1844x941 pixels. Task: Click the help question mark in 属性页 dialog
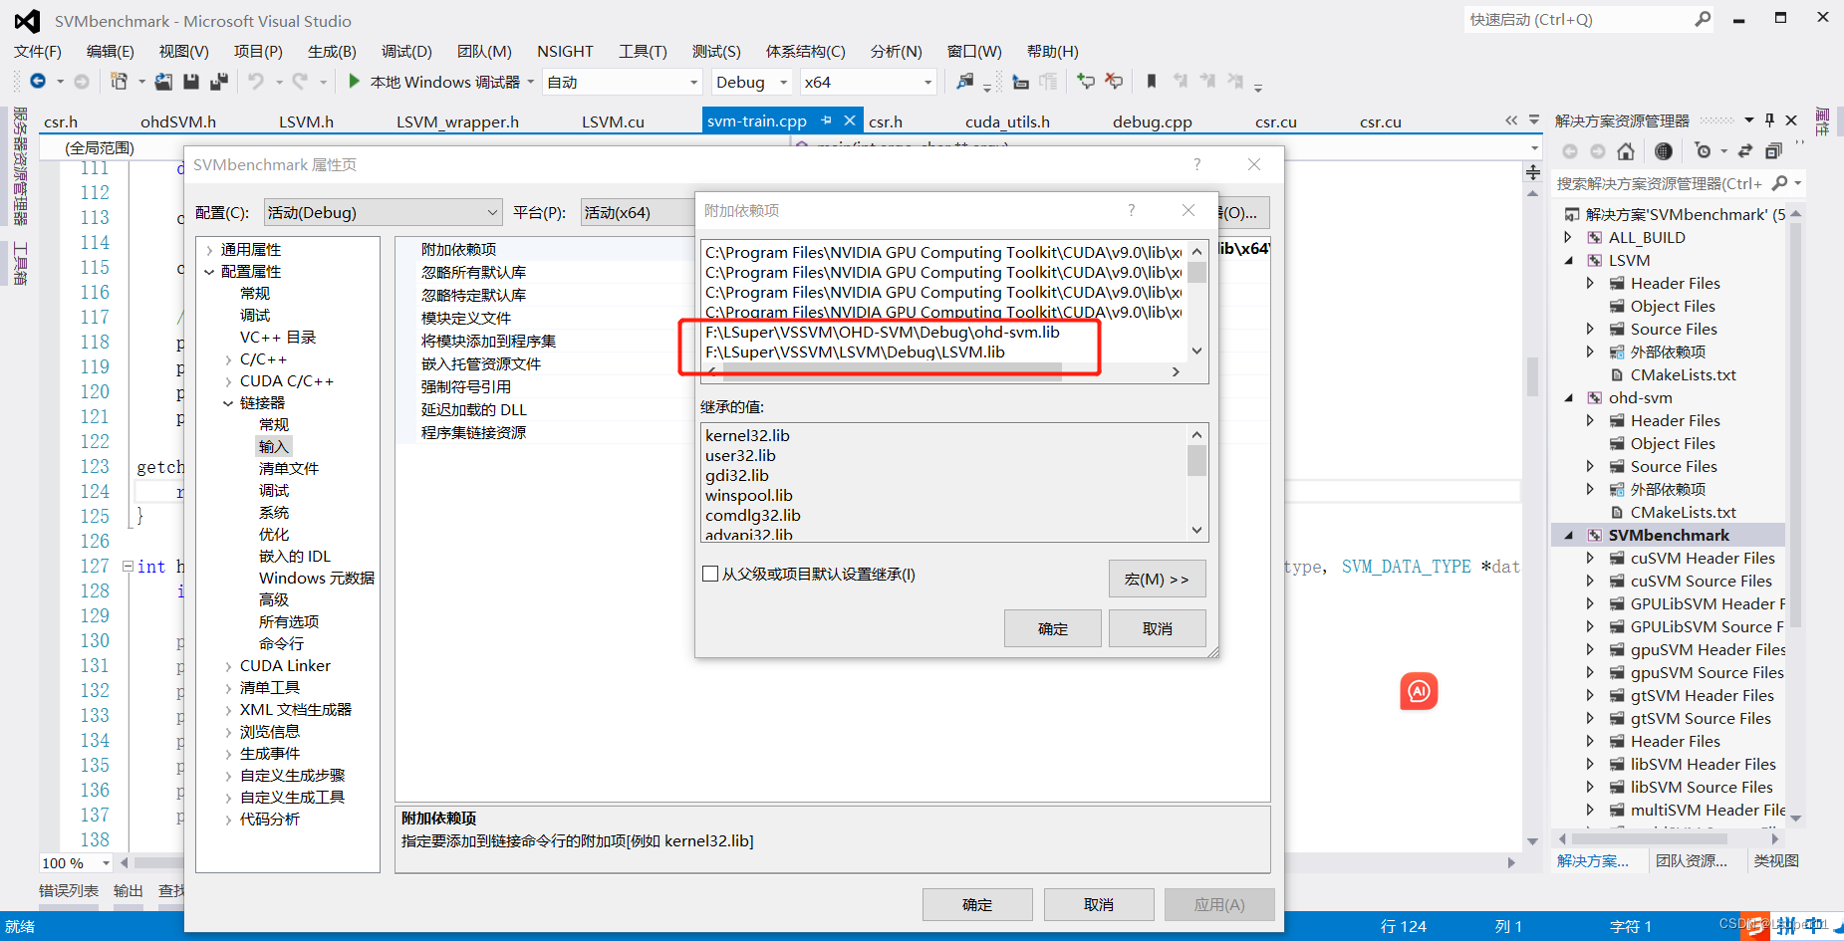point(1196,164)
